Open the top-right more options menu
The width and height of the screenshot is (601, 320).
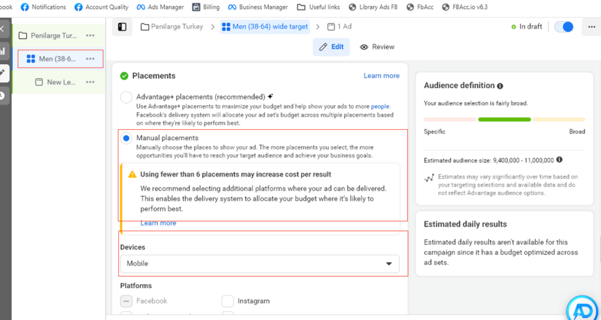pyautogui.click(x=592, y=27)
